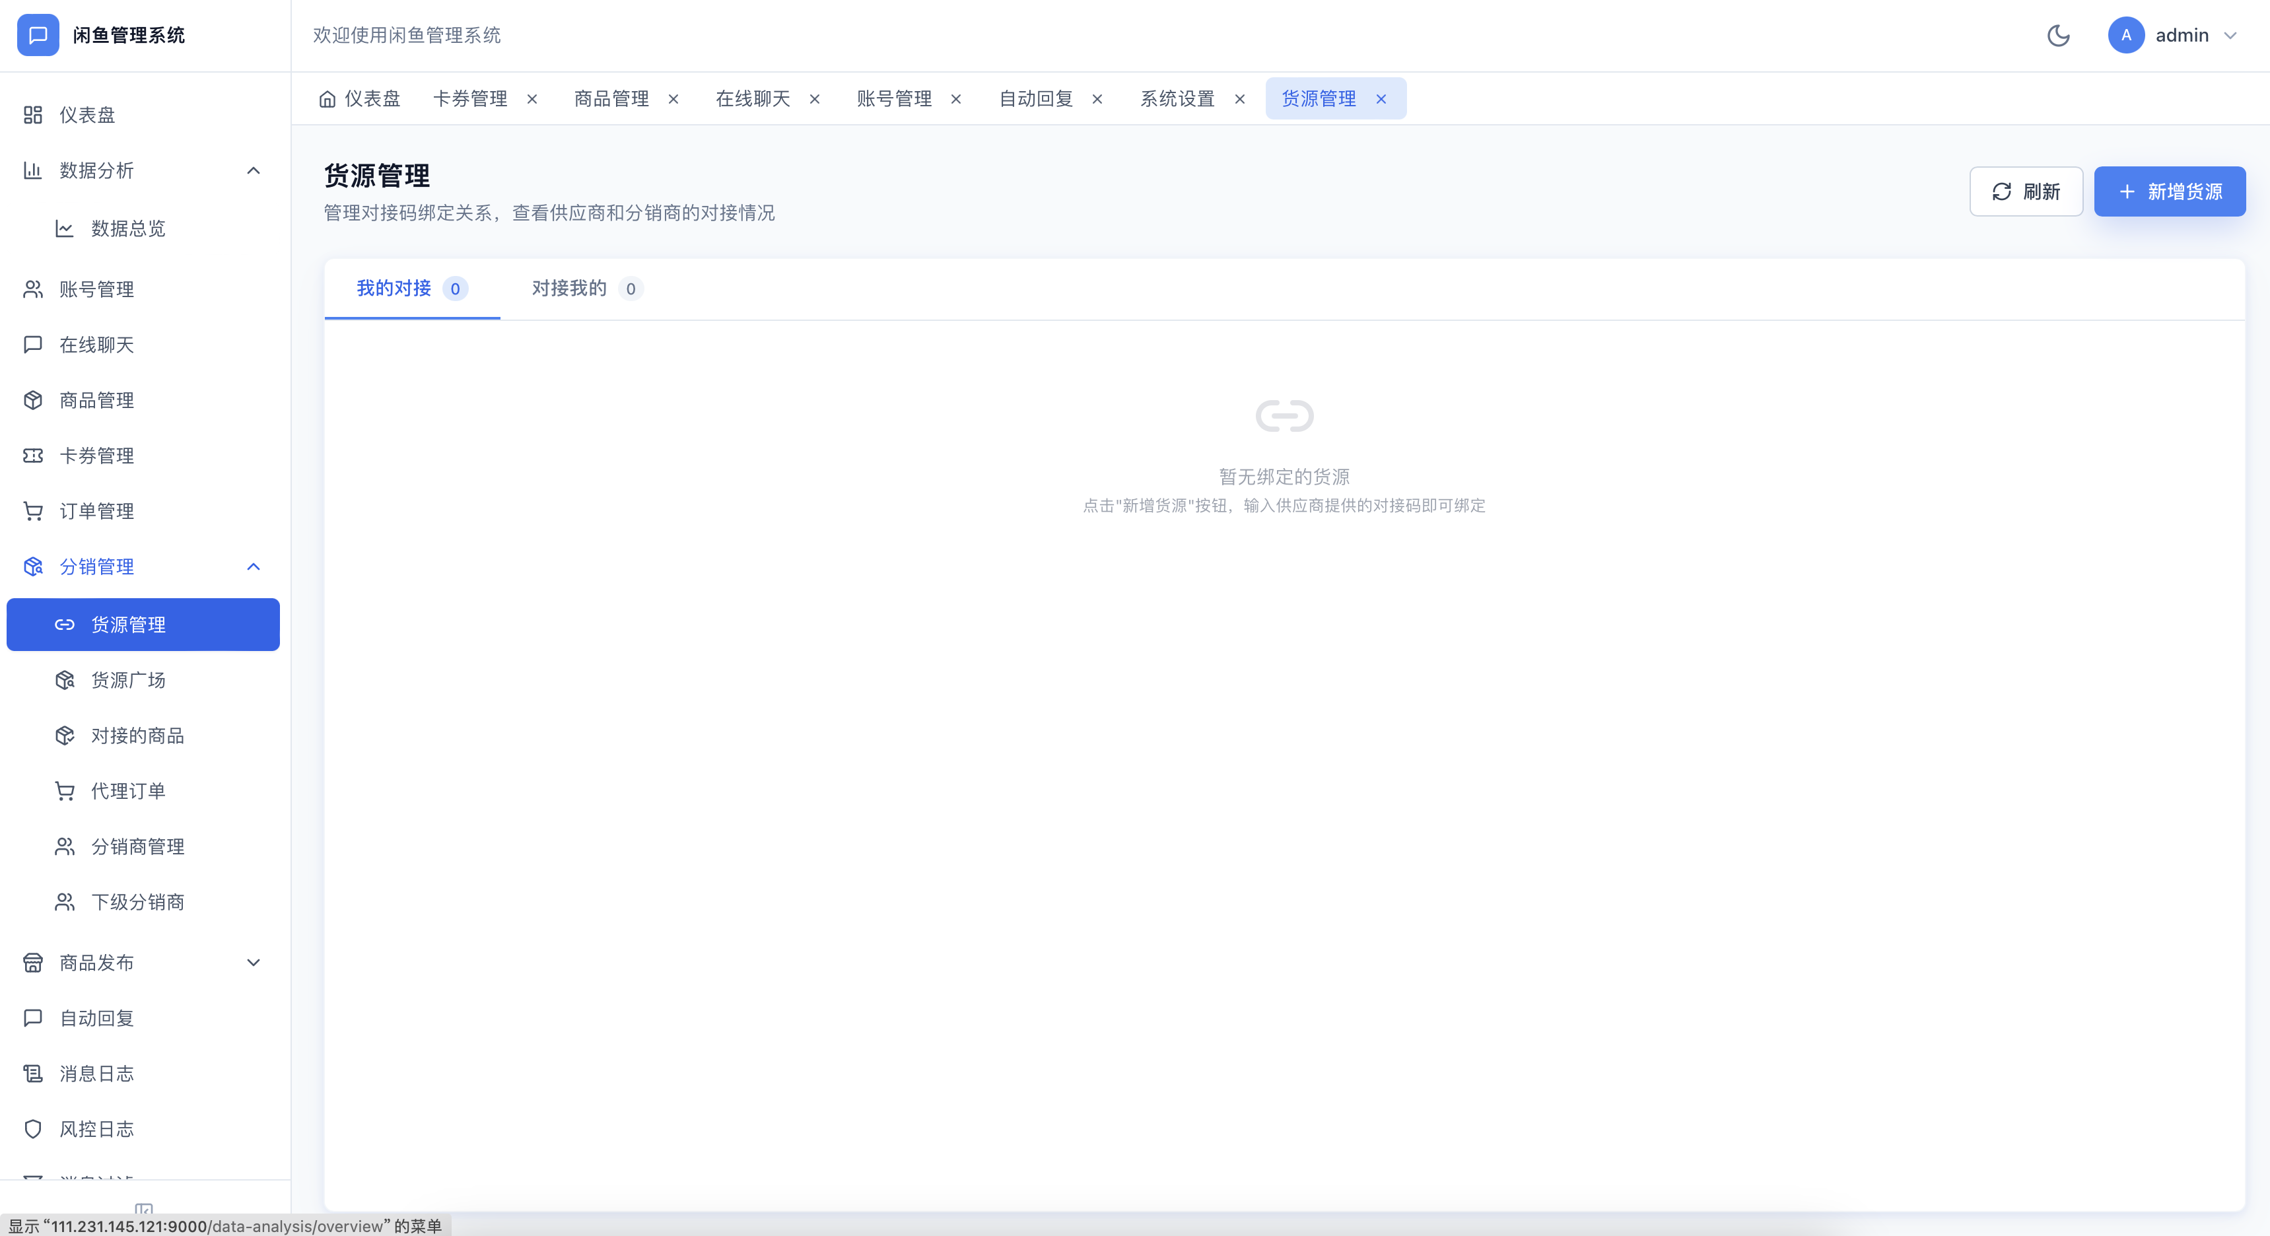The image size is (2270, 1236).
Task: Expand the 商品发布 menu chevron
Action: tap(254, 963)
